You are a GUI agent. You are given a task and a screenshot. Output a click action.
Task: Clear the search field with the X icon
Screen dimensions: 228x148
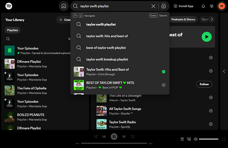pos(153,6)
